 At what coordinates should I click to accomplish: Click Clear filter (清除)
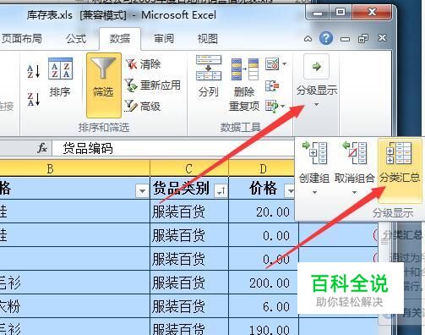point(143,64)
